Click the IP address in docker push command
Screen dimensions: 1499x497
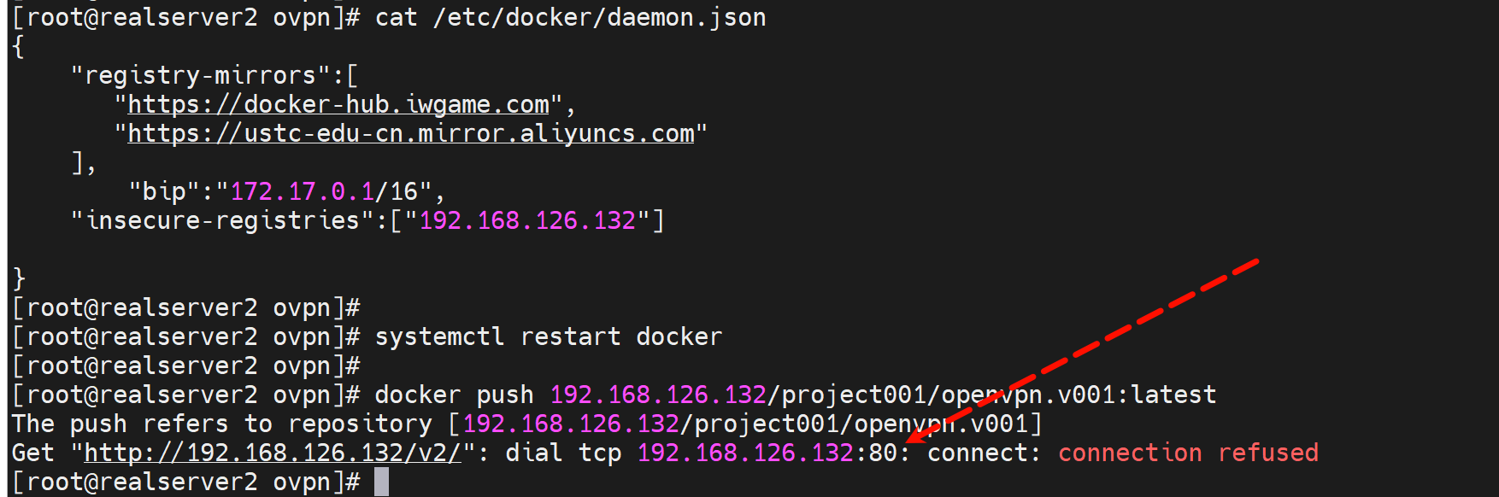[x=658, y=395]
